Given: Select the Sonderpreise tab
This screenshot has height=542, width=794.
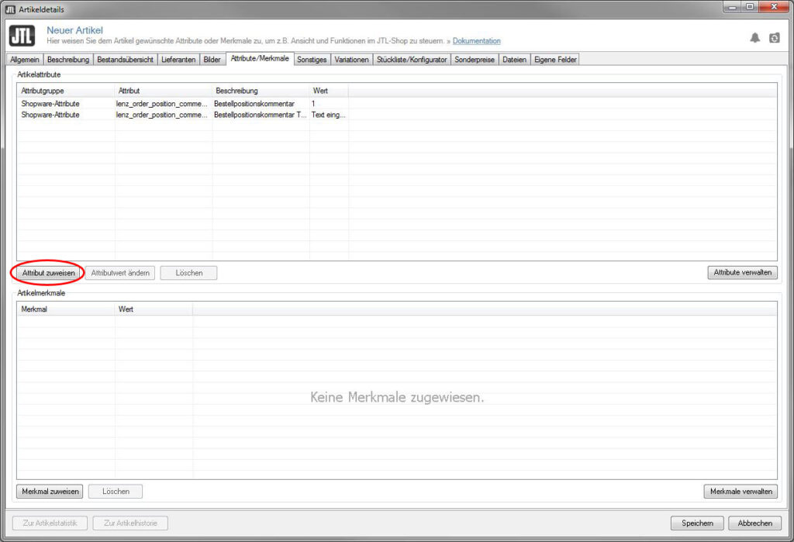Looking at the screenshot, I should click(x=475, y=60).
